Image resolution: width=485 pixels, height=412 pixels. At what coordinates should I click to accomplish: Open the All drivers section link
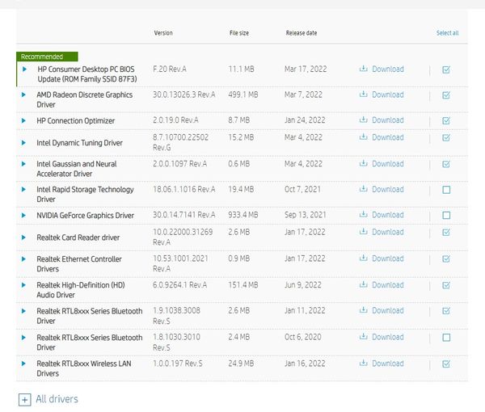pyautogui.click(x=57, y=399)
